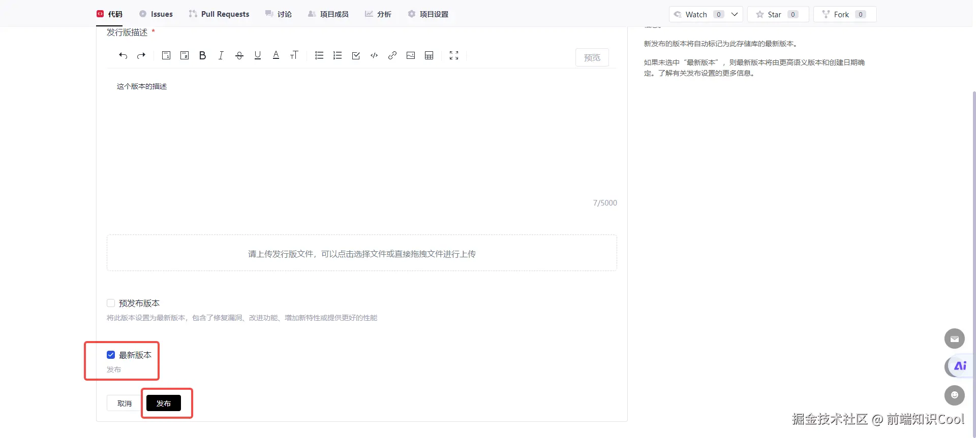Screen dimensions: 976x438
Task: Toggle underline formatting
Action: coord(258,56)
